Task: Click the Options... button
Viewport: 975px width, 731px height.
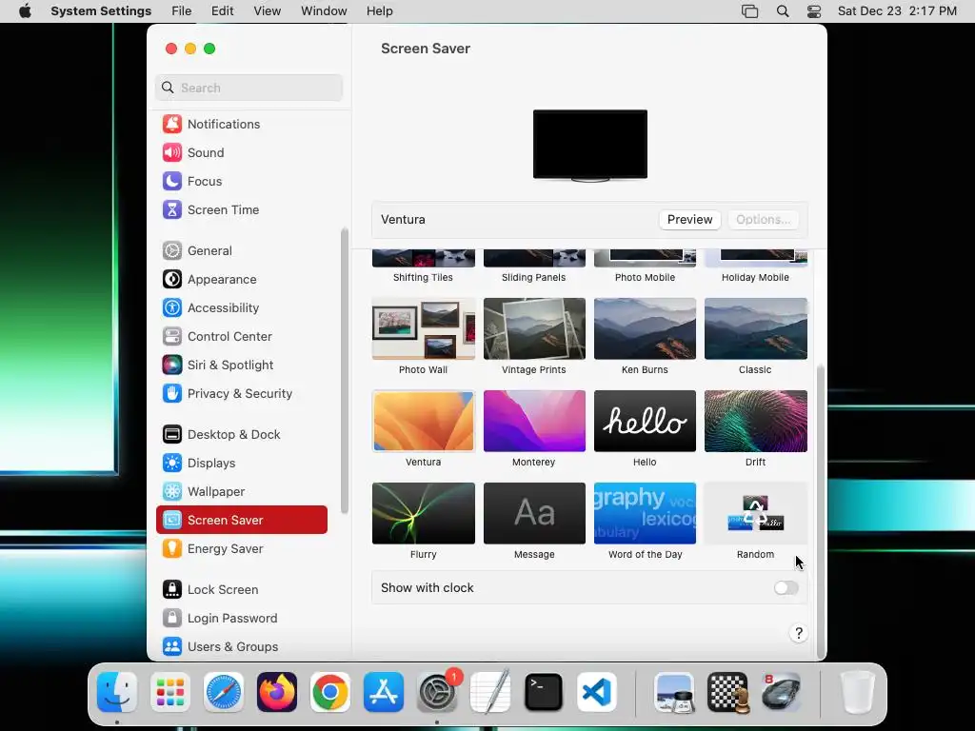Action: [x=763, y=220]
